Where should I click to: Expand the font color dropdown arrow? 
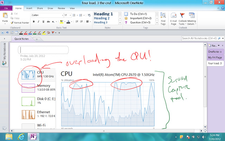[x=71, y=22]
